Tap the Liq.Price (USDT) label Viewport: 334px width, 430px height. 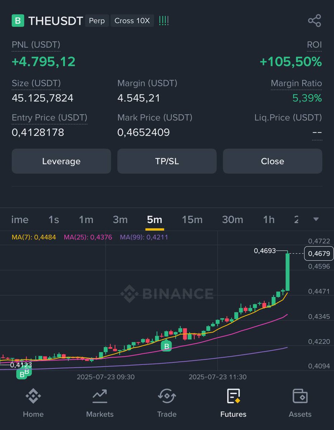coord(288,118)
